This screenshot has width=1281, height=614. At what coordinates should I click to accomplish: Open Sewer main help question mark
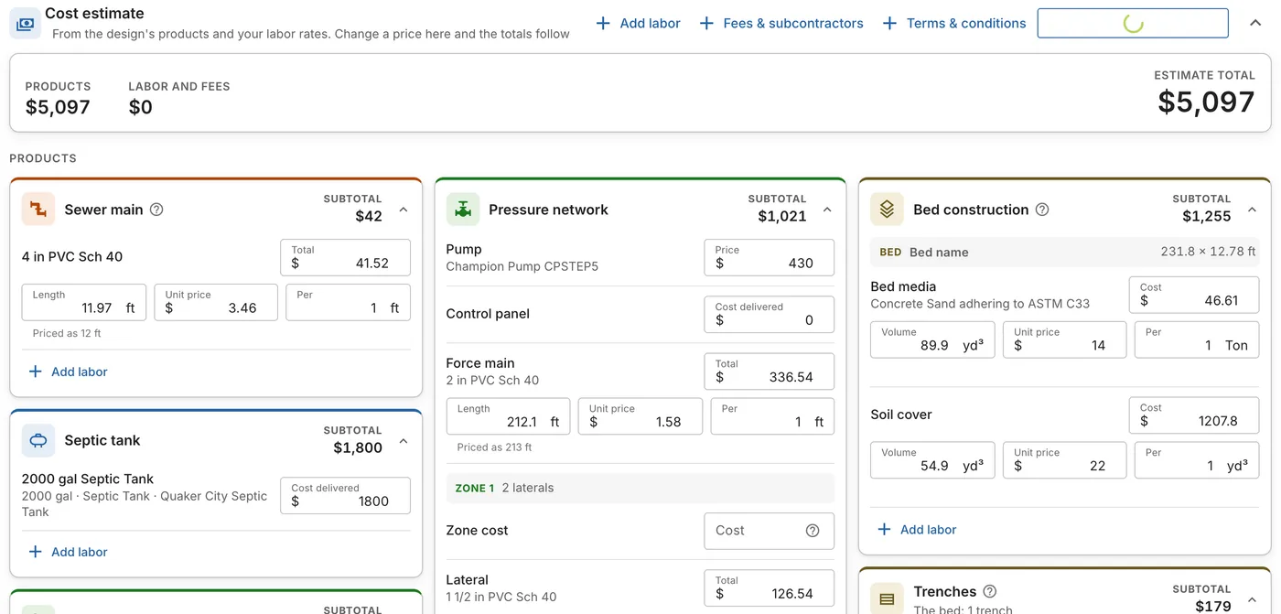tap(156, 210)
